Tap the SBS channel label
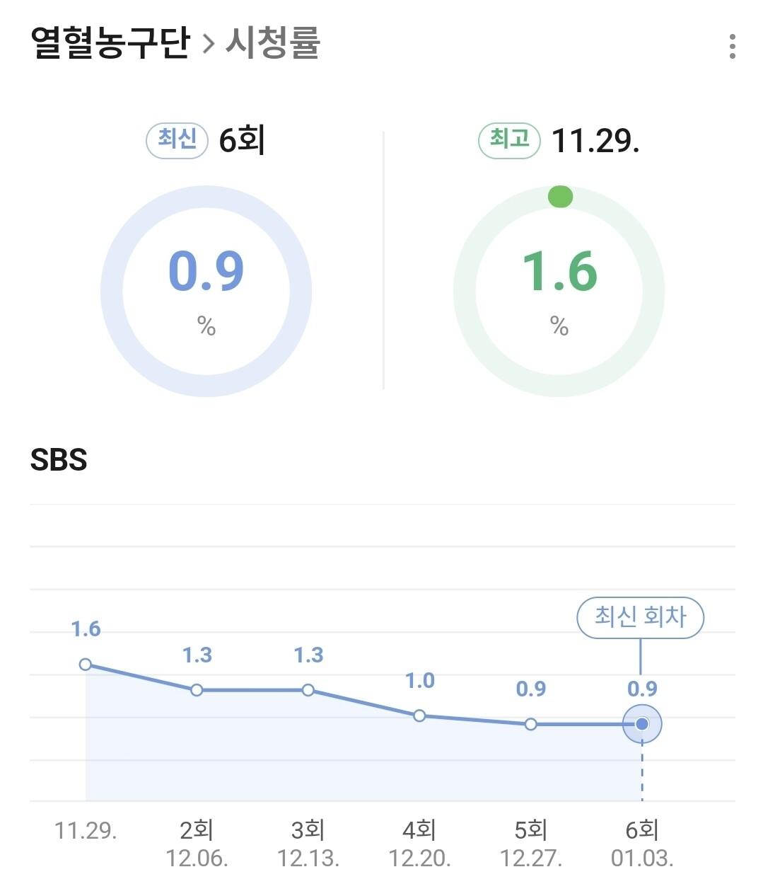Viewport: 763px width, 896px height. [x=59, y=460]
